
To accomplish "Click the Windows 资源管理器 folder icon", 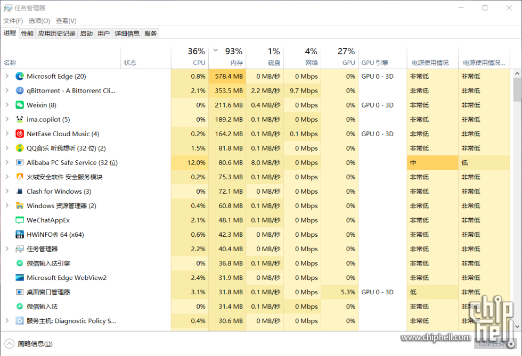I will coord(20,205).
